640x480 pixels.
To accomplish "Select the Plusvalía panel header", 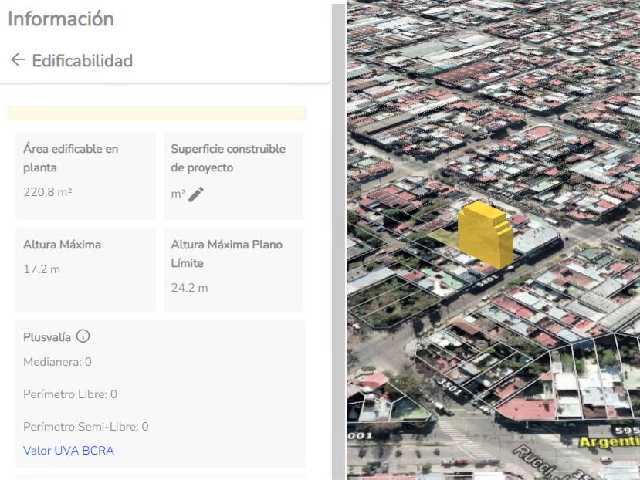I will (x=49, y=336).
